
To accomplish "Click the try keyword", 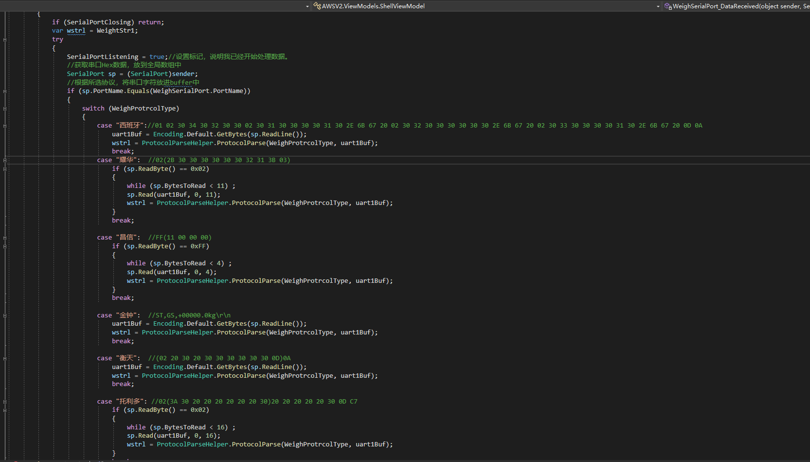I will click(57, 39).
